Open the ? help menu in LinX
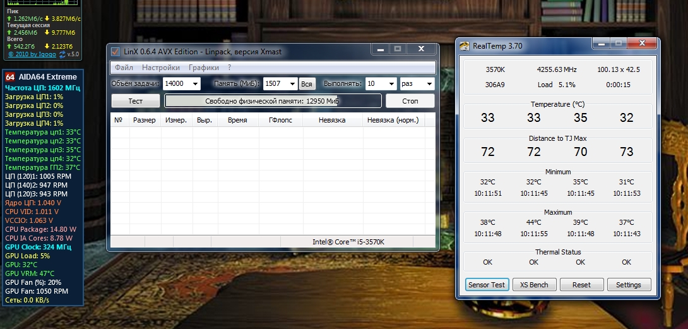Viewport: 688px width, 329px height. [229, 68]
